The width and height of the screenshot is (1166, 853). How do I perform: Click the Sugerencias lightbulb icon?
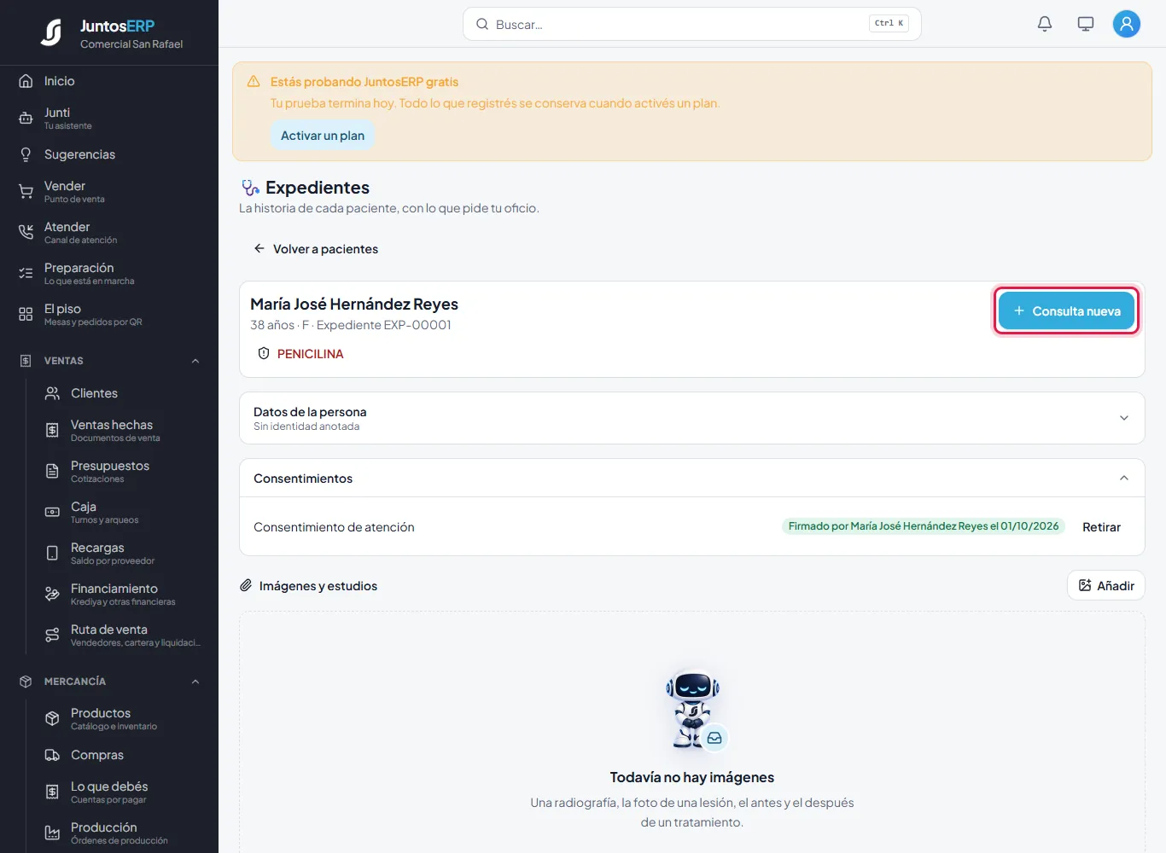click(x=26, y=154)
